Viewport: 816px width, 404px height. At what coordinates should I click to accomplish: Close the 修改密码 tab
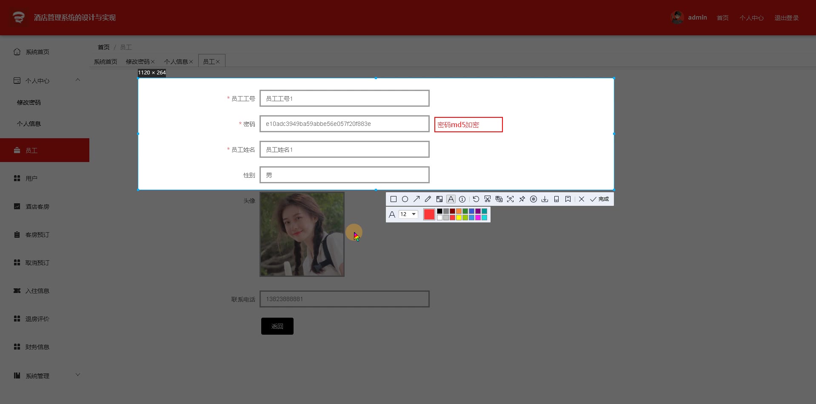[153, 62]
